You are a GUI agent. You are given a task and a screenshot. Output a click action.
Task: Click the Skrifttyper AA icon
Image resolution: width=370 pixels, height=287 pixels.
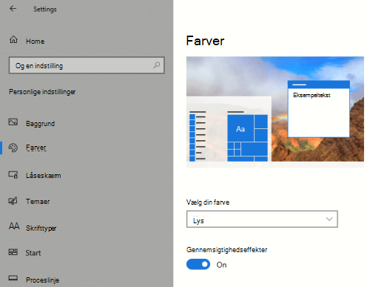14,226
